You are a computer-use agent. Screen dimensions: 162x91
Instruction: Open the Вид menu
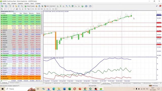pyautogui.click(x=9, y=4)
